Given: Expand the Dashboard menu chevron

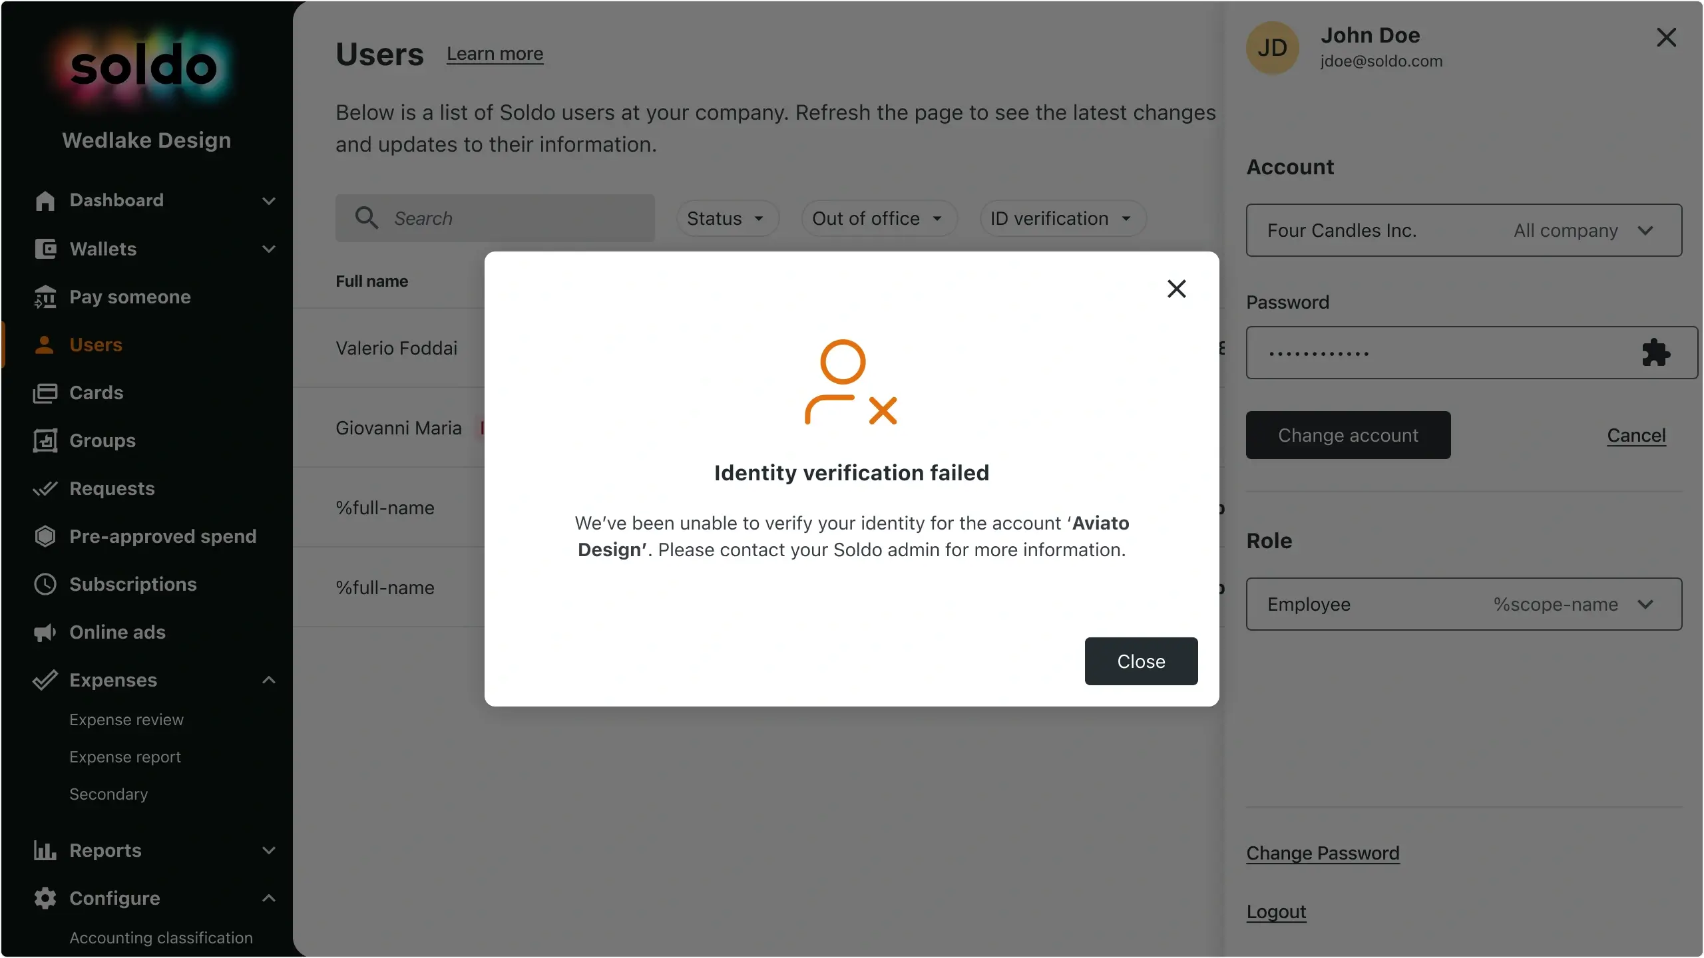Looking at the screenshot, I should click(x=269, y=200).
